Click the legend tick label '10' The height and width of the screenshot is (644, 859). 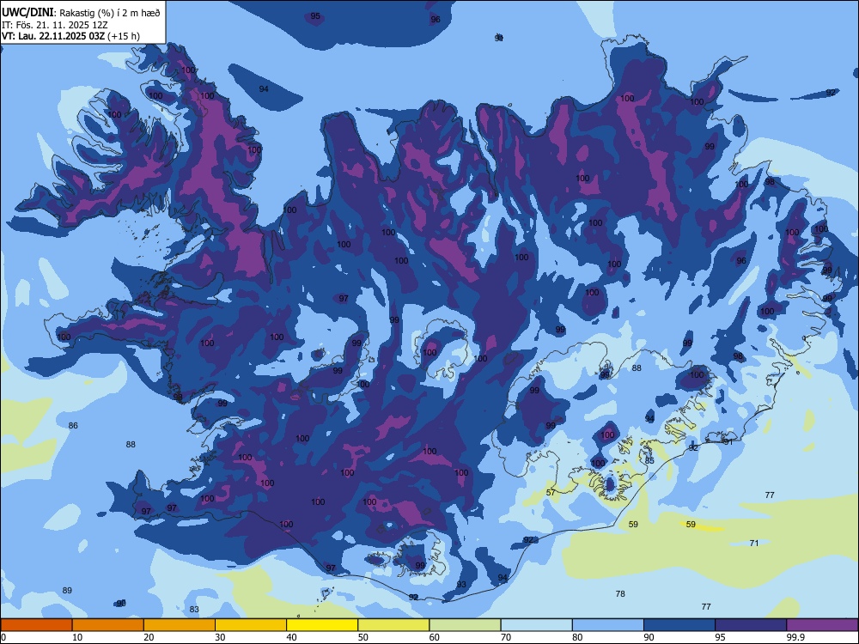(77, 637)
